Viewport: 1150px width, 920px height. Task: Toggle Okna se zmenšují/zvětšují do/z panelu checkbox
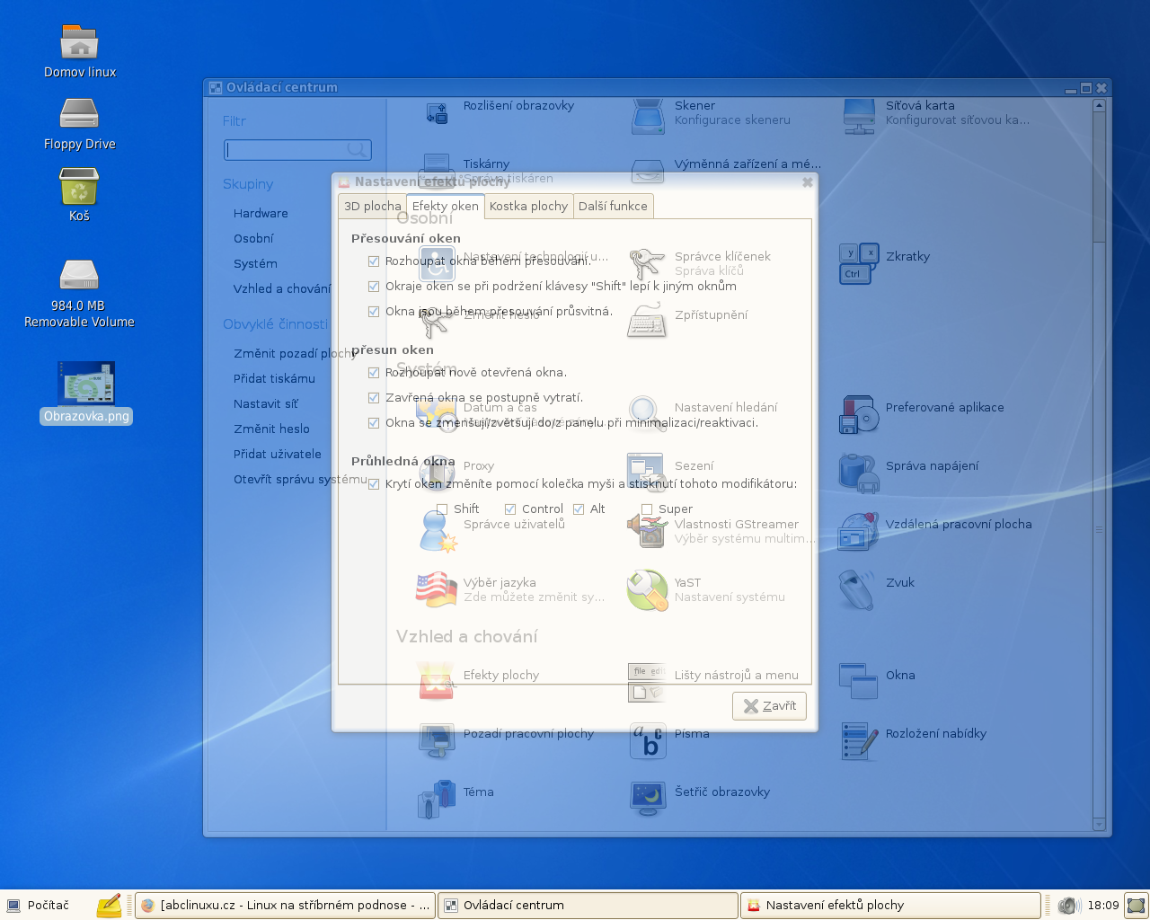click(374, 423)
